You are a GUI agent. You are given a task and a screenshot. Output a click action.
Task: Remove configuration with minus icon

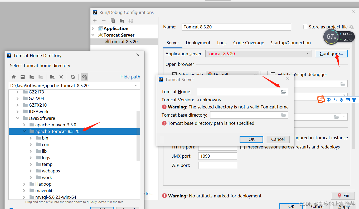coord(104,21)
